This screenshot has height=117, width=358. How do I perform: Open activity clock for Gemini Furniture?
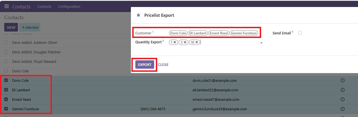pos(342,109)
